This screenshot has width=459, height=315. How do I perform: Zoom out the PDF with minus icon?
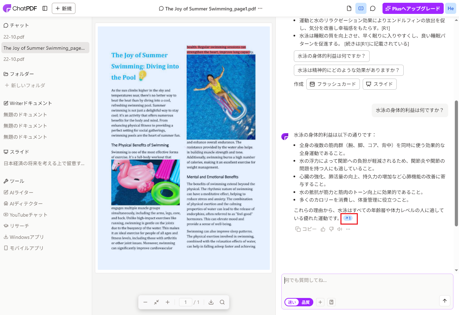(145, 302)
